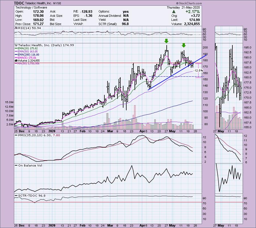The image size is (256, 228).
Task: Click the pink EMA(5) legend color dash
Action: pos(16,58)
